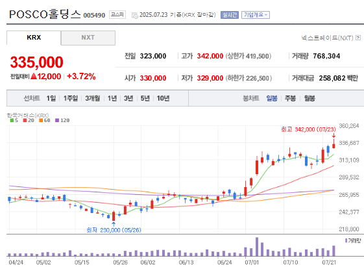Image resolution: width=364 pixels, height=267 pixels.
Task: Click the 하한가 226,500 lower limit text
Action: tap(249, 78)
